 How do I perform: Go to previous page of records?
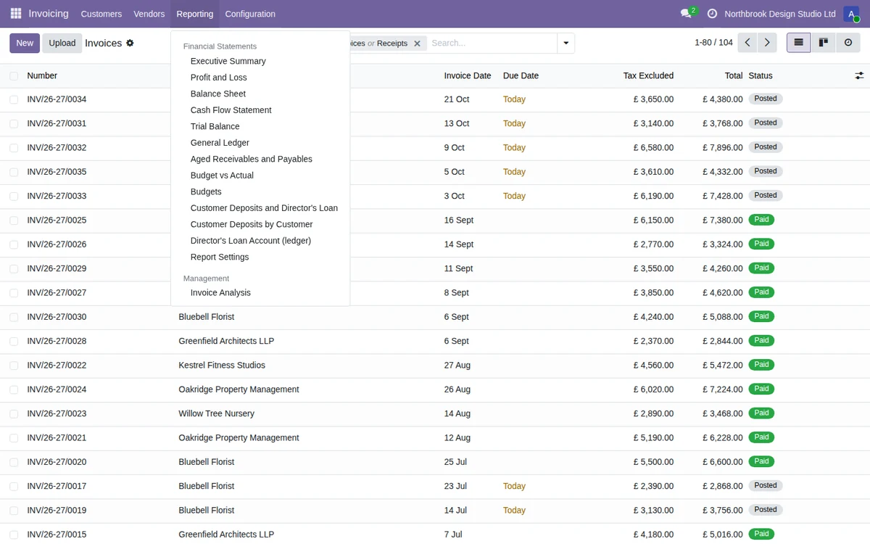(747, 43)
